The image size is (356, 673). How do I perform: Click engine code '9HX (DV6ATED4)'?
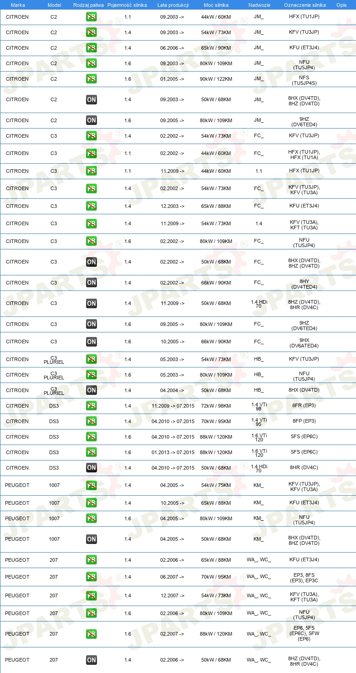pos(304,343)
